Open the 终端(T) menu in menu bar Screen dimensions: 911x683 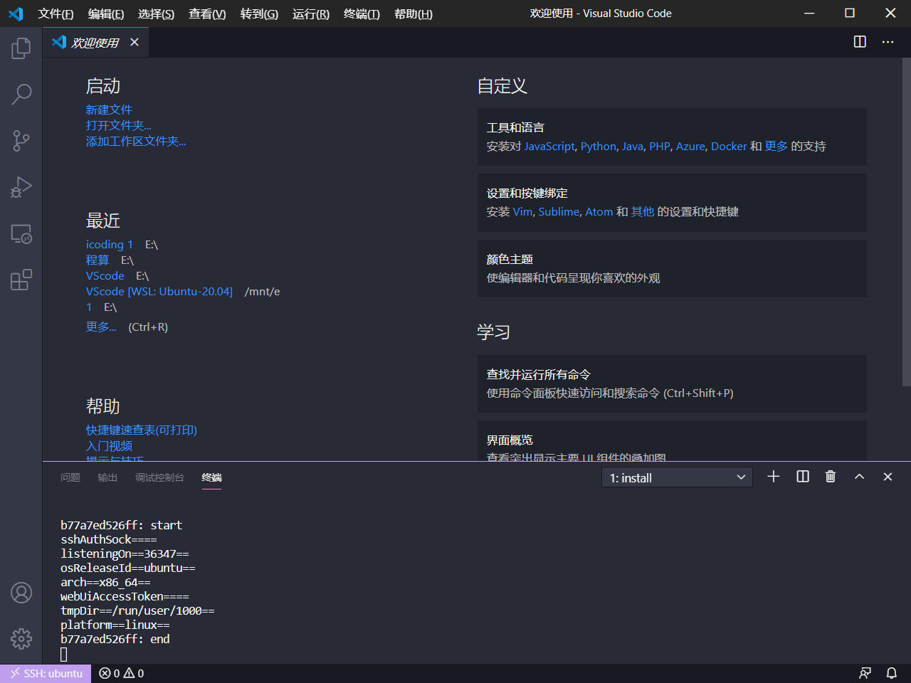point(362,14)
